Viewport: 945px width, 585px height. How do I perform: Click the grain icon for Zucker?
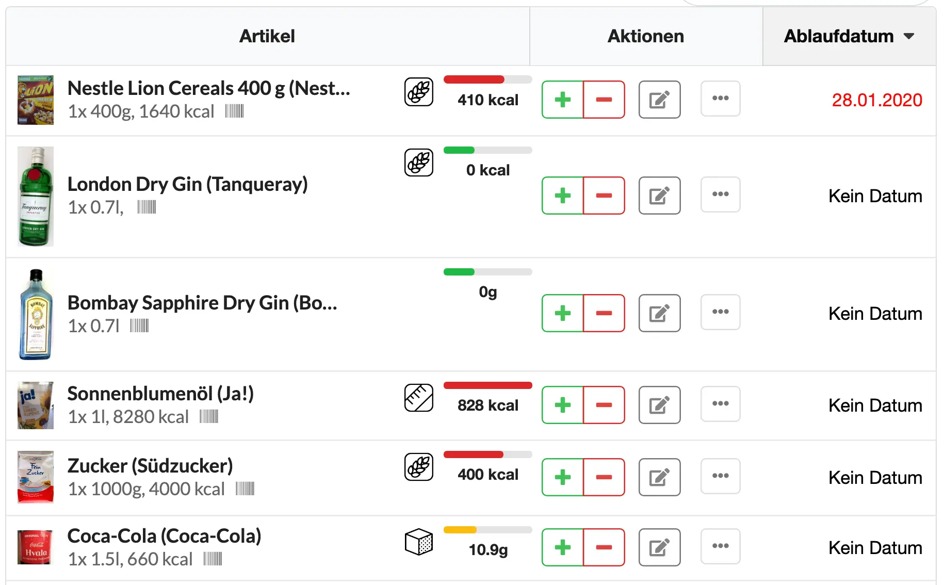pyautogui.click(x=419, y=467)
